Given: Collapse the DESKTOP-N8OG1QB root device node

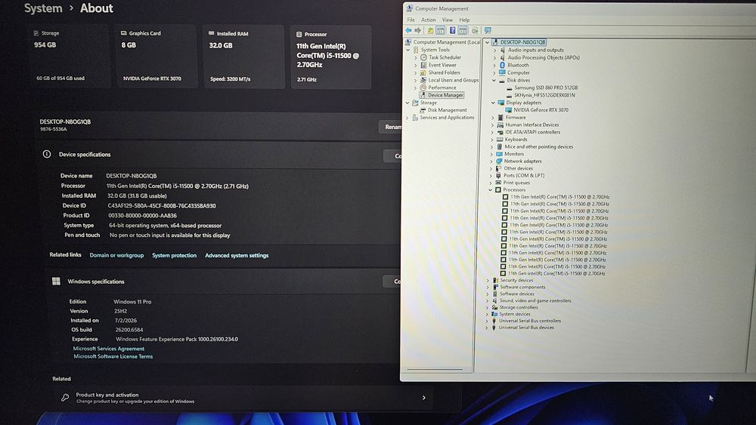Looking at the screenshot, I should pyautogui.click(x=488, y=42).
